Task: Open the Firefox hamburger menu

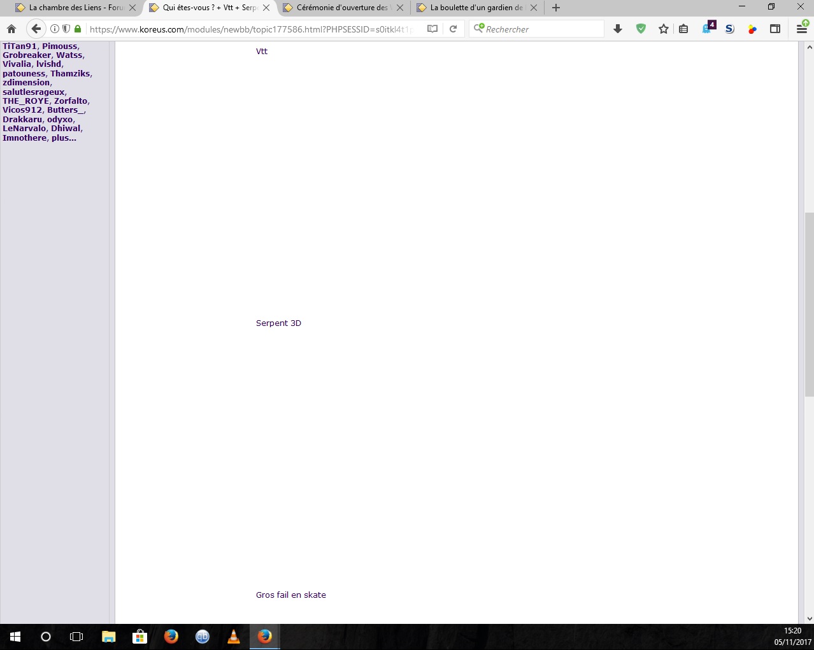Action: [x=801, y=29]
